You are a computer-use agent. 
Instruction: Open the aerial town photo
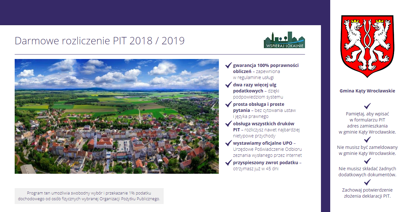pyautogui.click(x=117, y=116)
